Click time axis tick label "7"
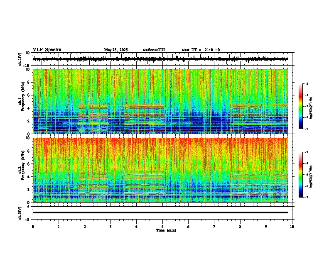The image size is (329, 254). point(214,227)
